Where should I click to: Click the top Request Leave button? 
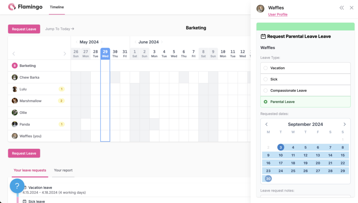pyautogui.click(x=24, y=29)
